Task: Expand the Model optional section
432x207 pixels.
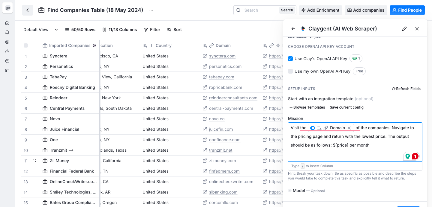Action: [290, 191]
